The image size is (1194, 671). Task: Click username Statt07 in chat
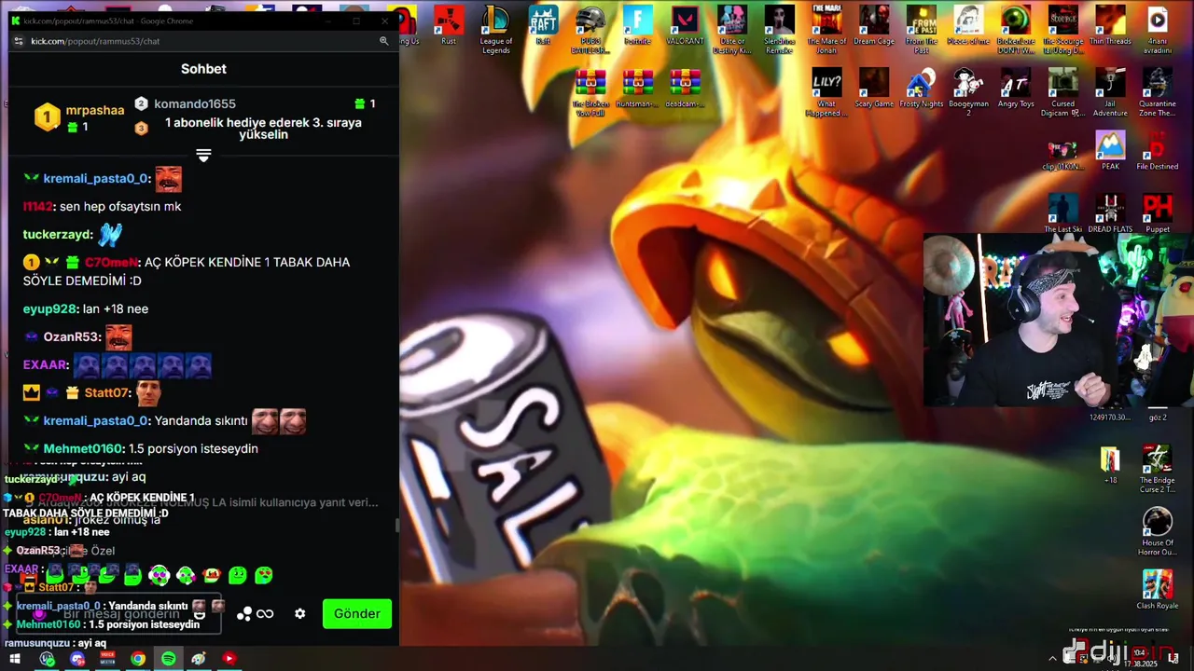(x=107, y=392)
